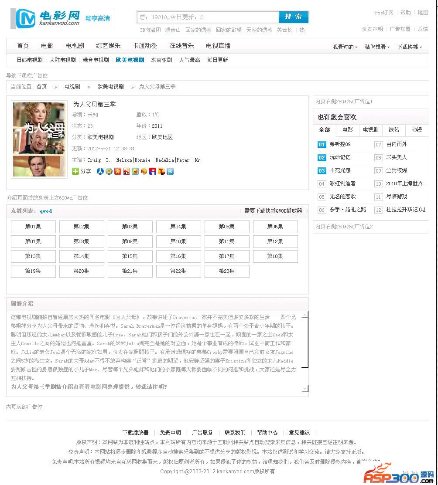Share to Renren with the blue 人 icon

[100, 171]
